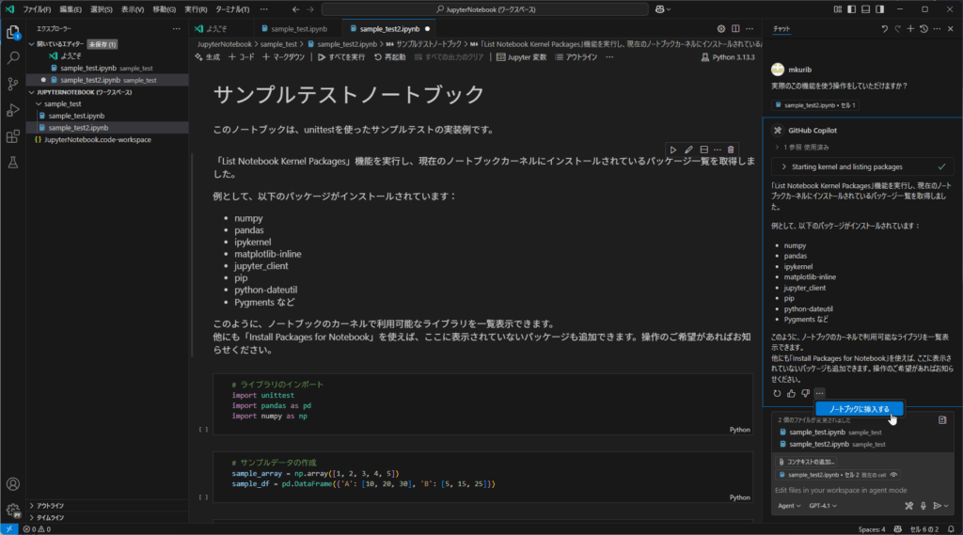
Task: Click 再起動 to restart kernel
Action: (390, 57)
